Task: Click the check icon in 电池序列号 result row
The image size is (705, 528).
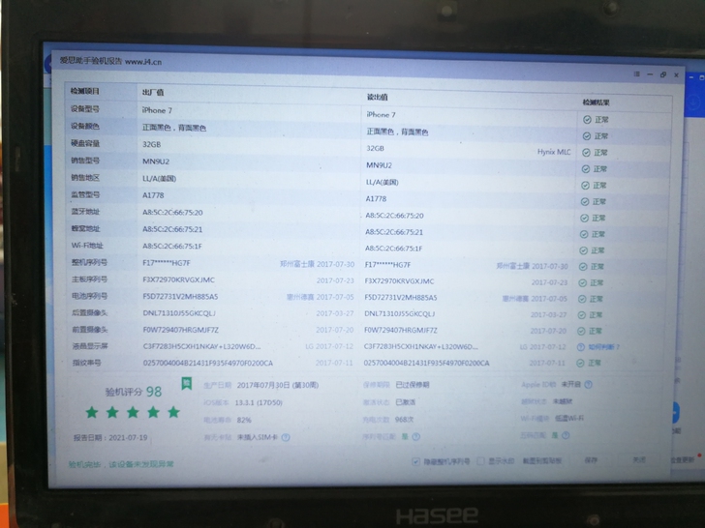Action: tap(582, 299)
